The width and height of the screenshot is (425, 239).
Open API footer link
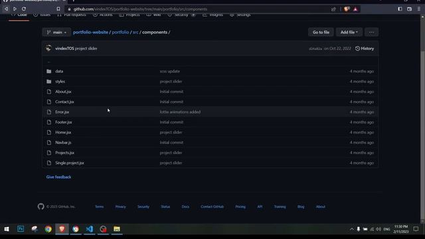point(260,206)
